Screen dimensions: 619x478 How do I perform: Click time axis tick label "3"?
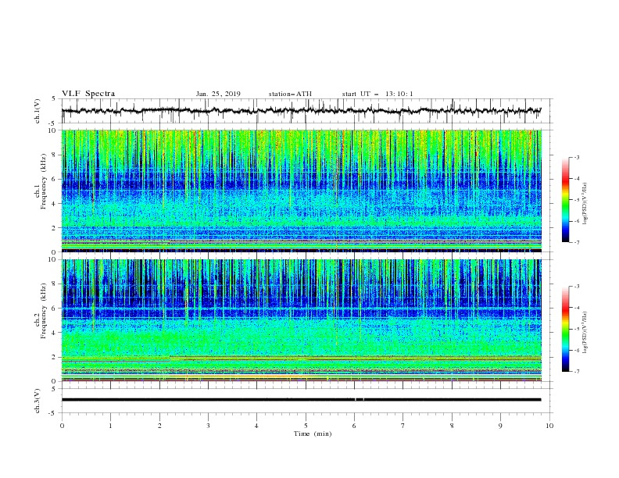click(x=208, y=426)
